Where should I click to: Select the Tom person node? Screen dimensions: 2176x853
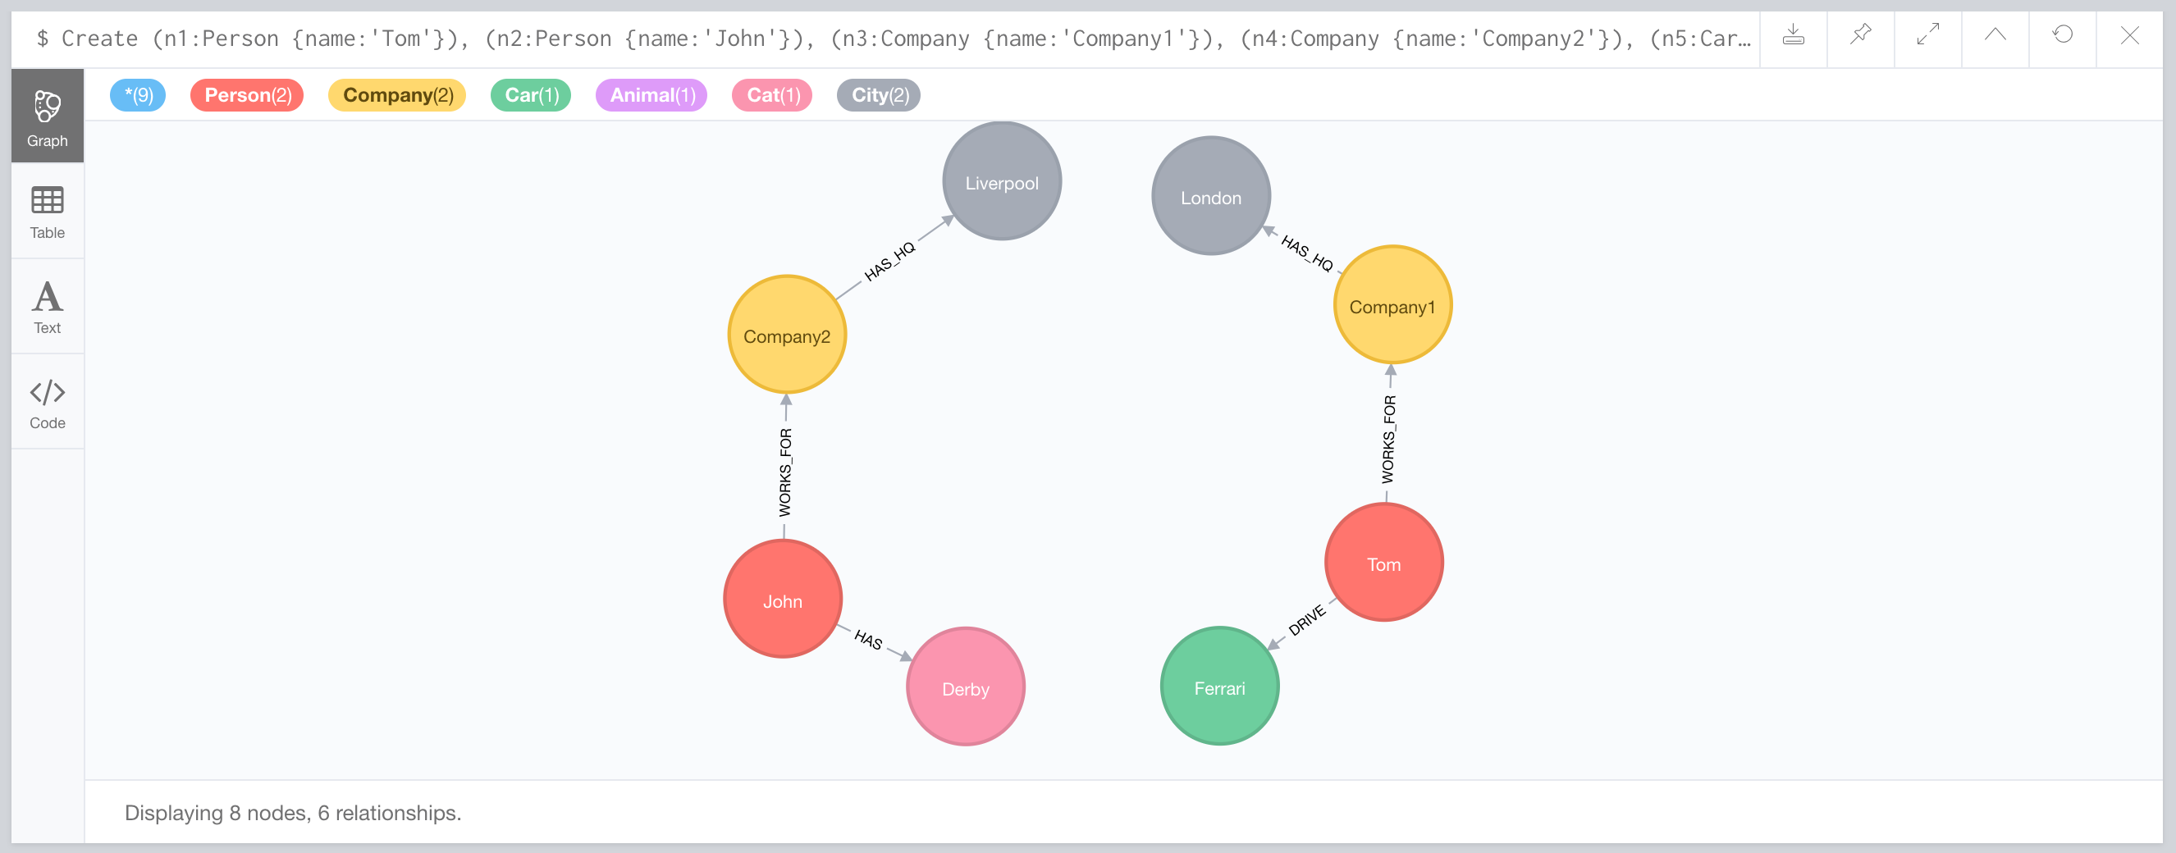point(1383,563)
